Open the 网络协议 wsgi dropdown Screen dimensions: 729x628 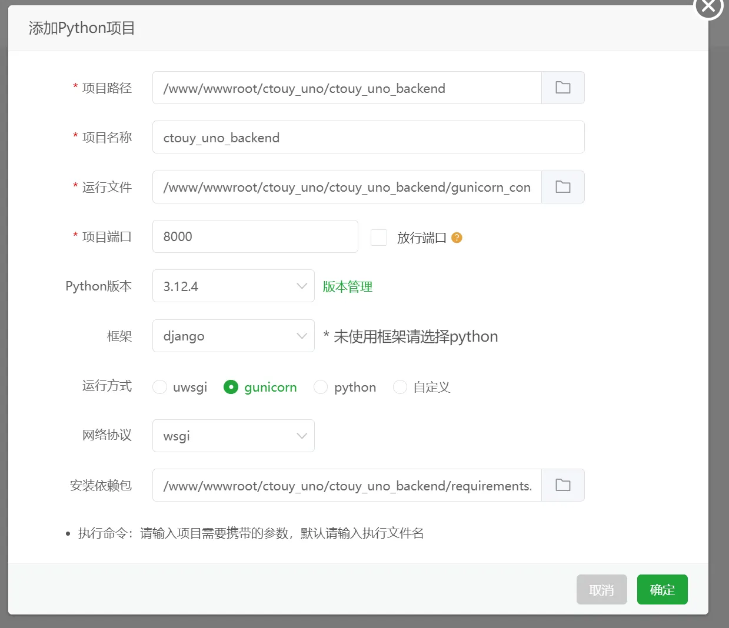pos(234,436)
